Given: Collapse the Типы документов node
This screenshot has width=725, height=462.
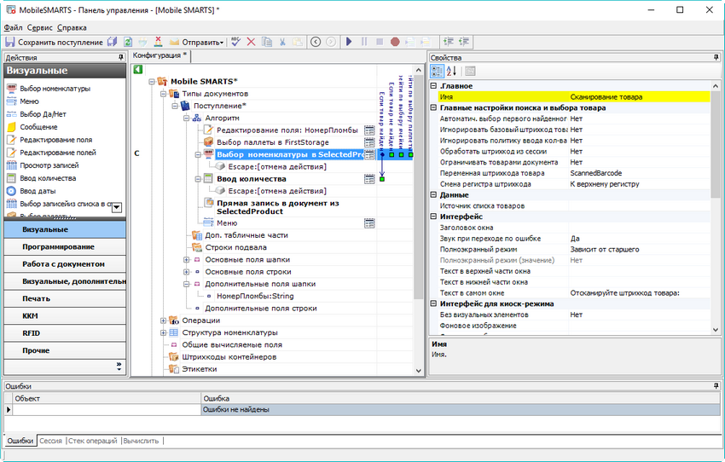Looking at the screenshot, I should (x=163, y=94).
